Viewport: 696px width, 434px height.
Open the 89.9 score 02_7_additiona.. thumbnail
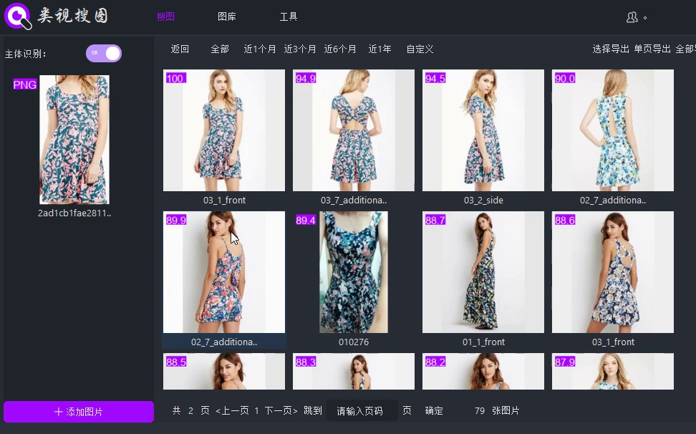tap(224, 272)
